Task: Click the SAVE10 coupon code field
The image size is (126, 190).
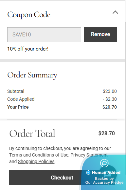Action: (44, 34)
